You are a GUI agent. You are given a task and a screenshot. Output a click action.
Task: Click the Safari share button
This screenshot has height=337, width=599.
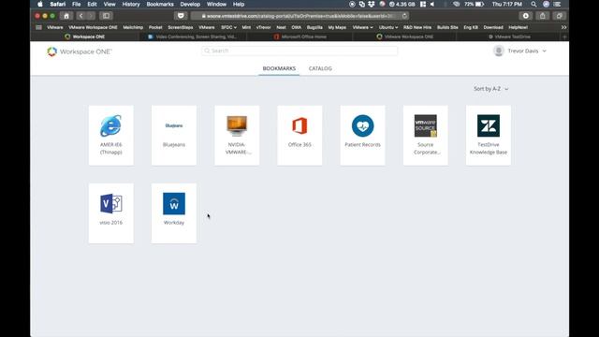[543, 16]
